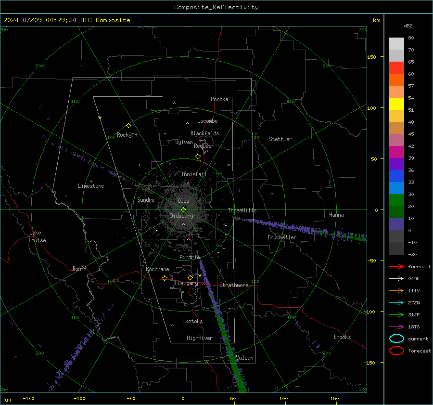The width and height of the screenshot is (433, 405).
Task: Click the yellow diamond marker near Cochrane
Action: click(165, 278)
